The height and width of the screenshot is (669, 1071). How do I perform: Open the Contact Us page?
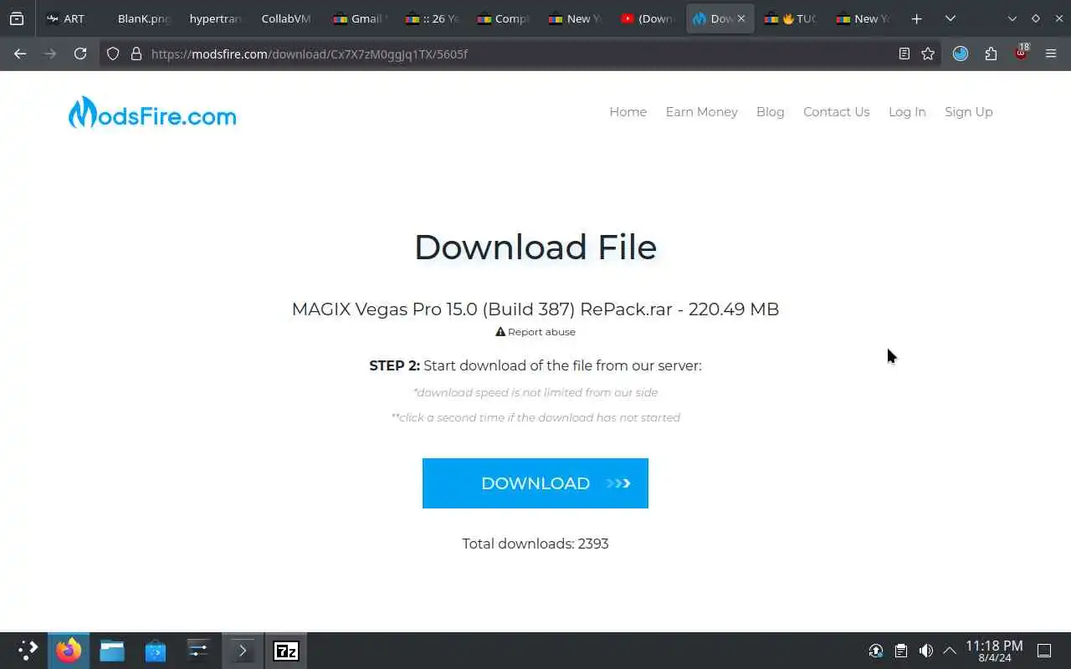(x=836, y=112)
